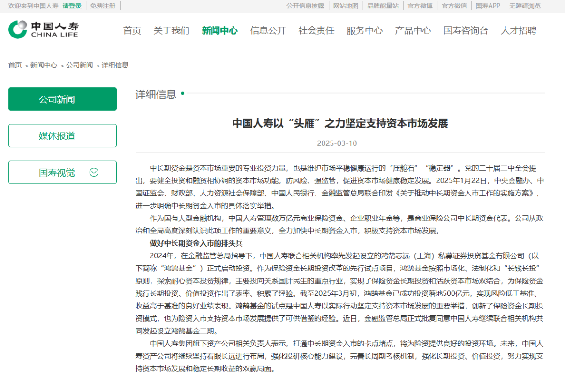This screenshot has height=375, width=565.
Task: Select 新闻中心 in the main navigation
Action: tap(219, 31)
